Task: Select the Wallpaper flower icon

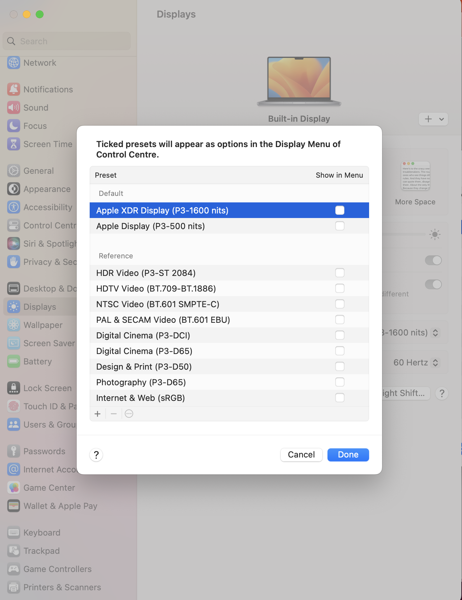Action: (x=14, y=325)
